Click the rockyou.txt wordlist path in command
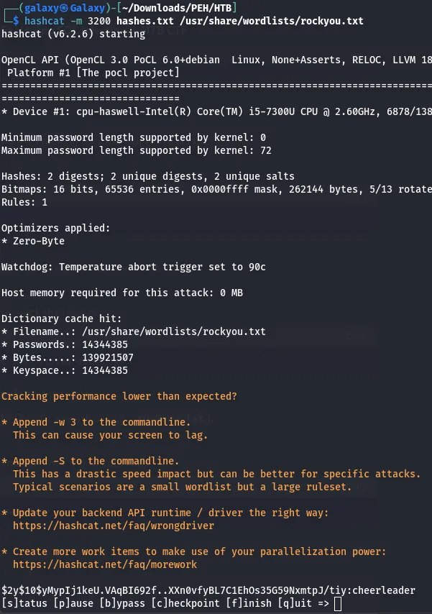 272,21
